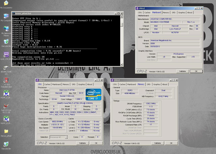
Task: Open About tab in Mainboard CPU-Z window
Action: 190,12
